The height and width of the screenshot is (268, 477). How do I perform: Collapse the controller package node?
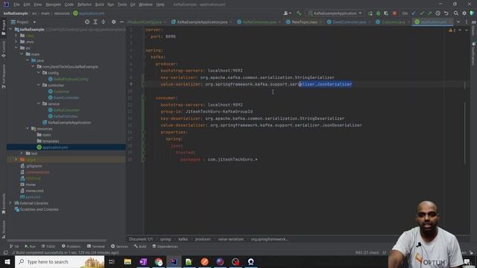click(39, 85)
